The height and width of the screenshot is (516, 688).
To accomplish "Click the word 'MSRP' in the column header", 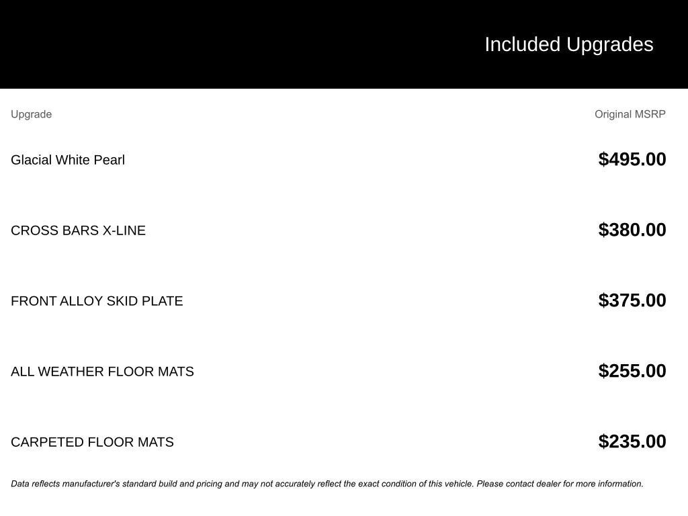I will click(650, 114).
